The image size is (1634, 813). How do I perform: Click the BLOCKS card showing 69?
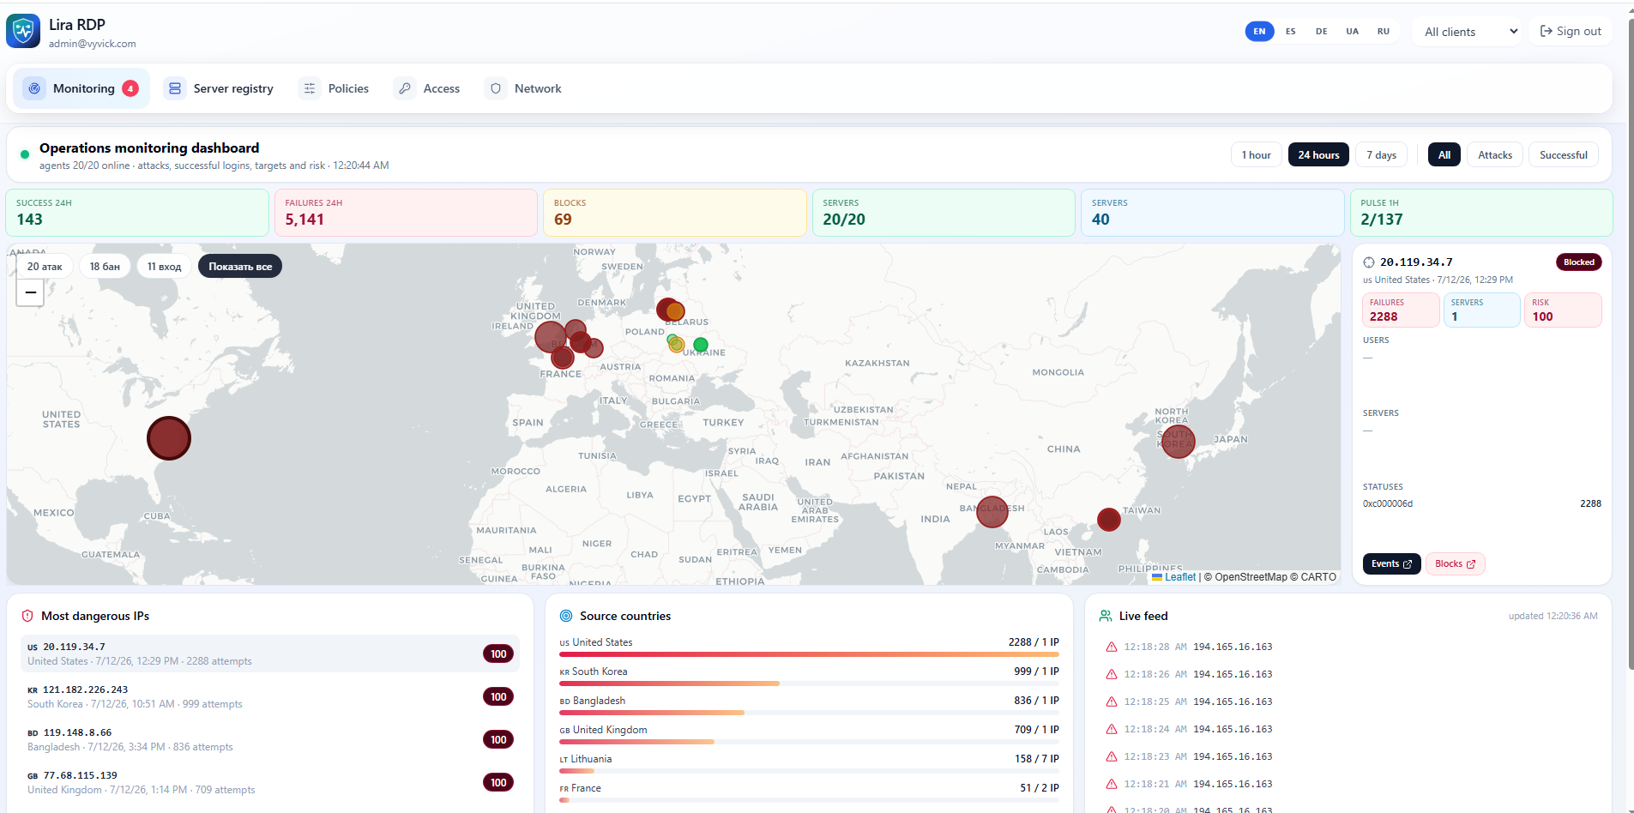(675, 213)
